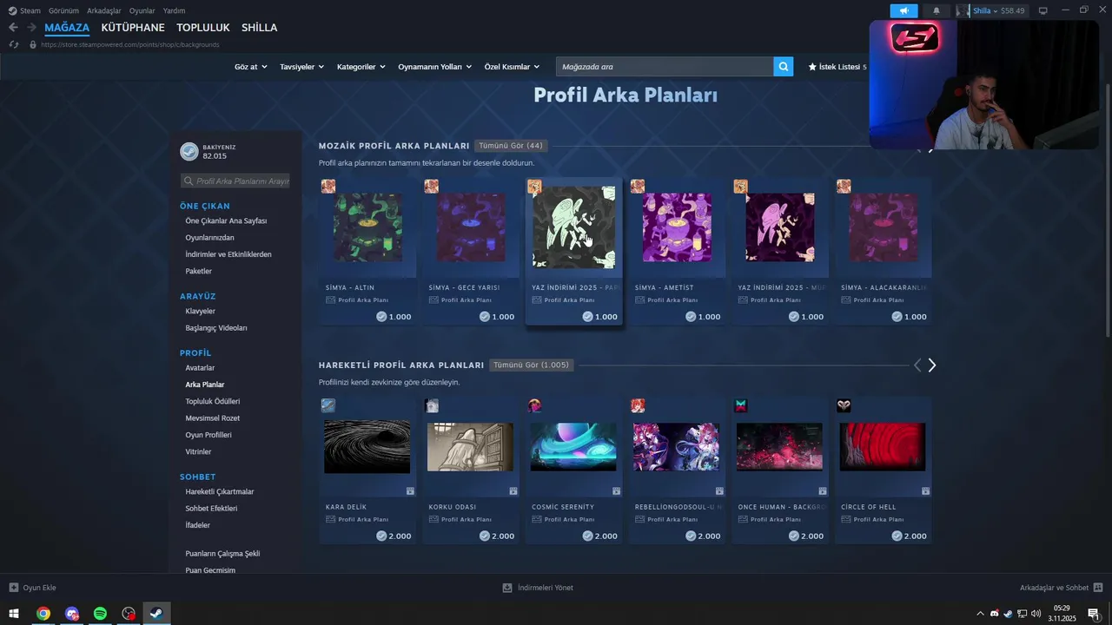Screen dimensions: 1112x625
Task: Click the game icon above Cosmic Serenity card
Action: 534,405
